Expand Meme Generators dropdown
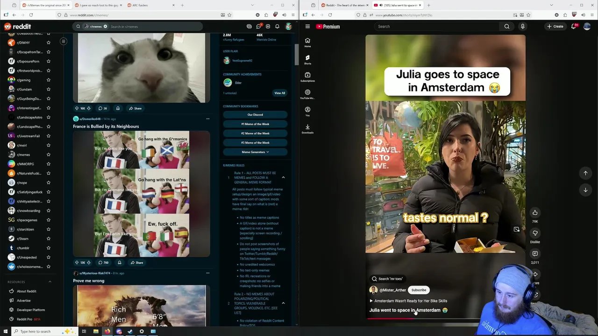The height and width of the screenshot is (336, 598). (255, 152)
